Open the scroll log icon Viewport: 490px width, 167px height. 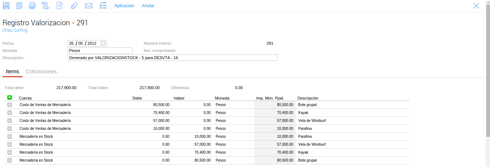point(45,5)
